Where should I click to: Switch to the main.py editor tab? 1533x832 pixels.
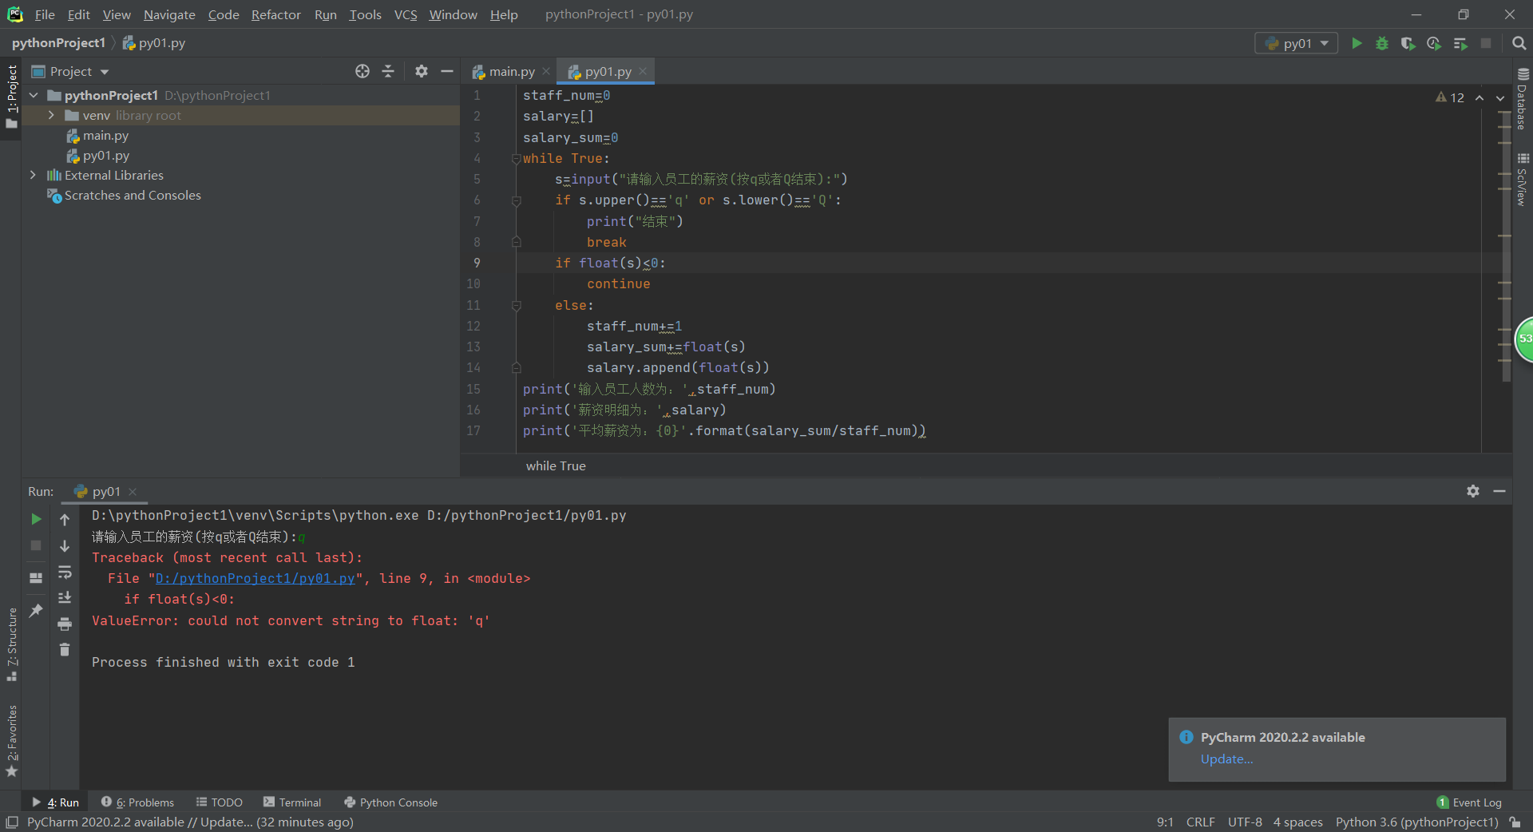[x=511, y=71]
